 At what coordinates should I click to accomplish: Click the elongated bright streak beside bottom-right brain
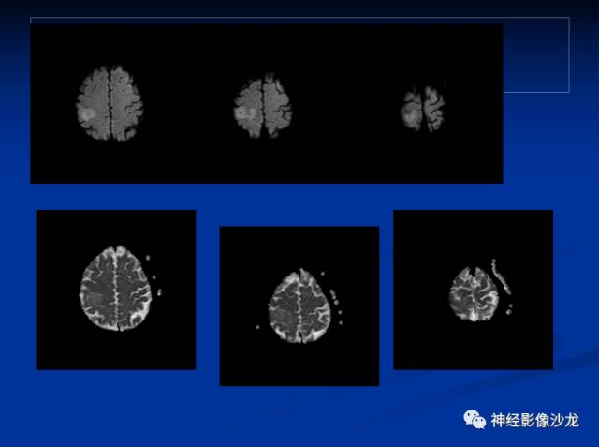point(501,276)
